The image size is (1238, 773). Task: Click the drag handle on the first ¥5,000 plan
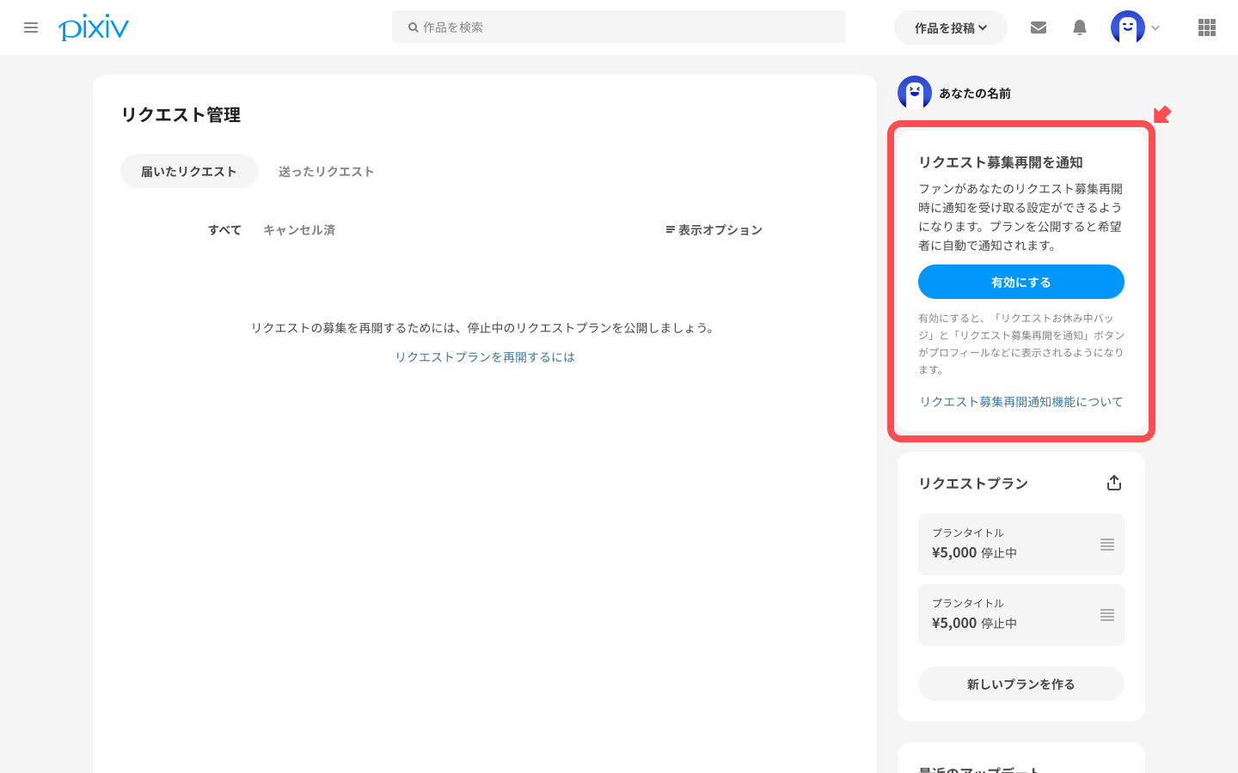(1107, 544)
